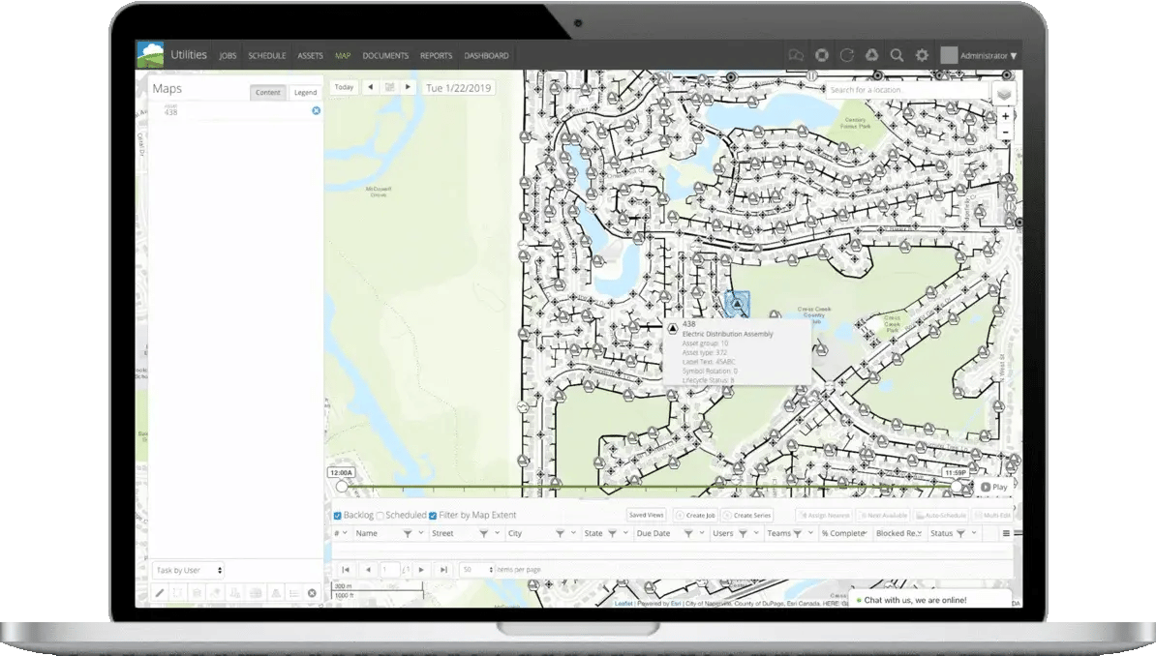
Task: Click the refresh icon in top toolbar
Action: point(848,55)
